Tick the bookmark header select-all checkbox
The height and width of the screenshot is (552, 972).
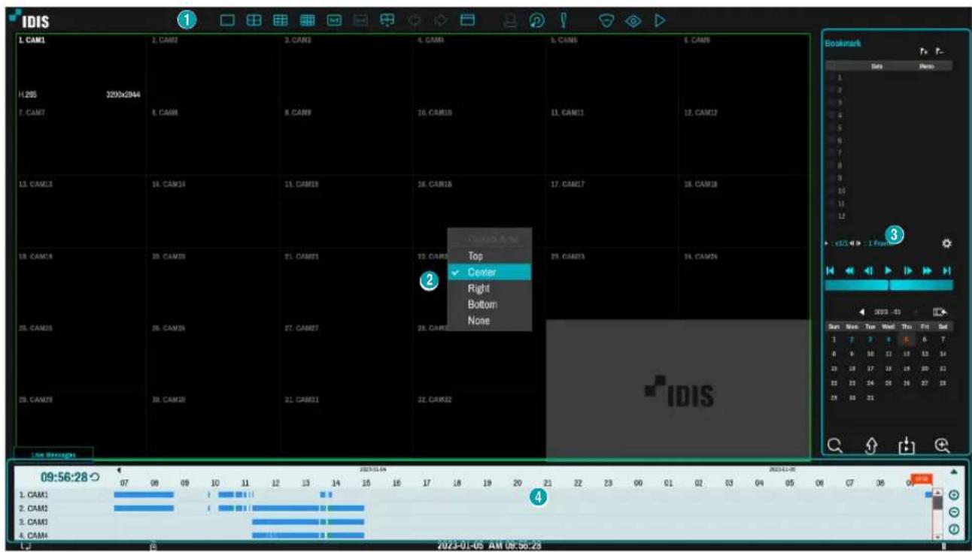tap(831, 66)
